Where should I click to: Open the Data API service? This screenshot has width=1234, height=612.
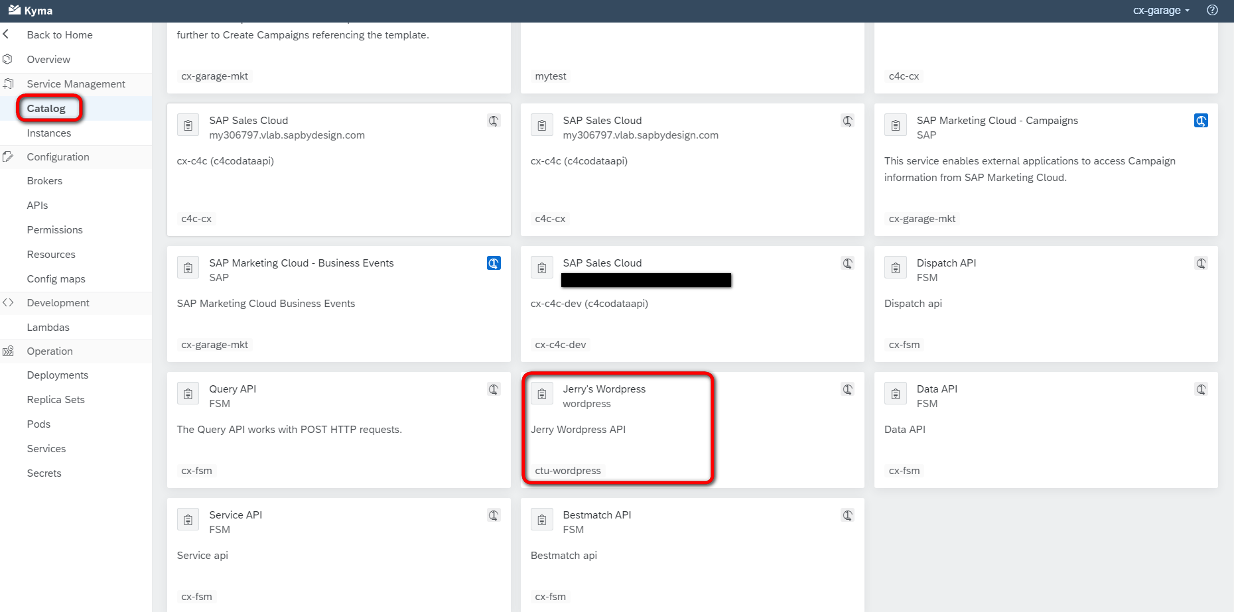pyautogui.click(x=937, y=389)
